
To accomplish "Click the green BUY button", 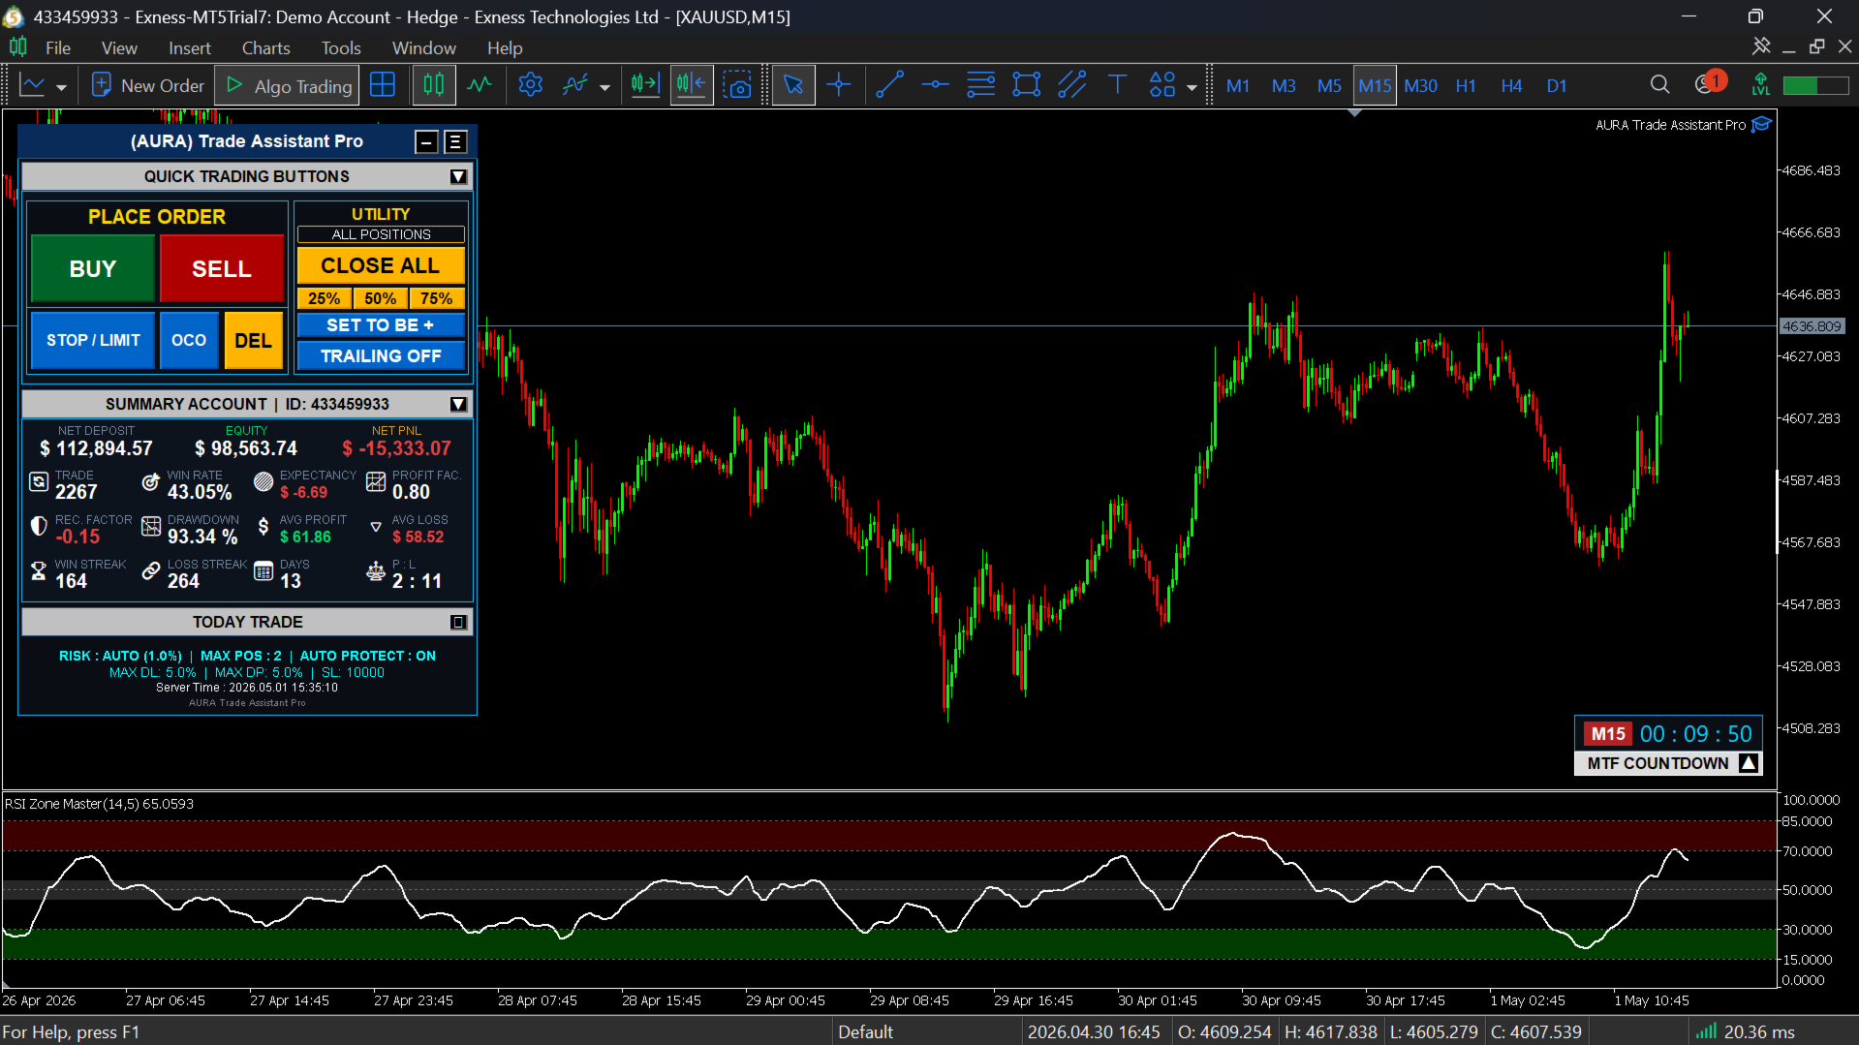I will click(x=93, y=268).
